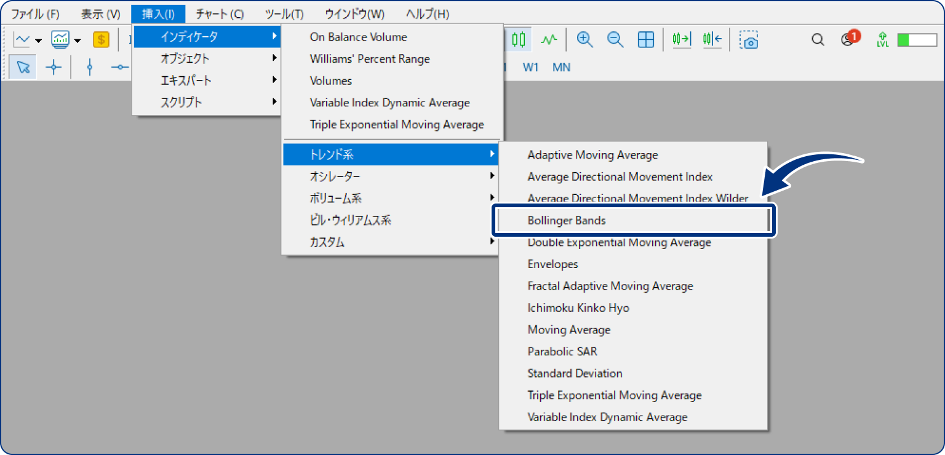Viewport: 945px width, 455px height.
Task: Toggle the arrow cursor mode
Action: pos(23,68)
